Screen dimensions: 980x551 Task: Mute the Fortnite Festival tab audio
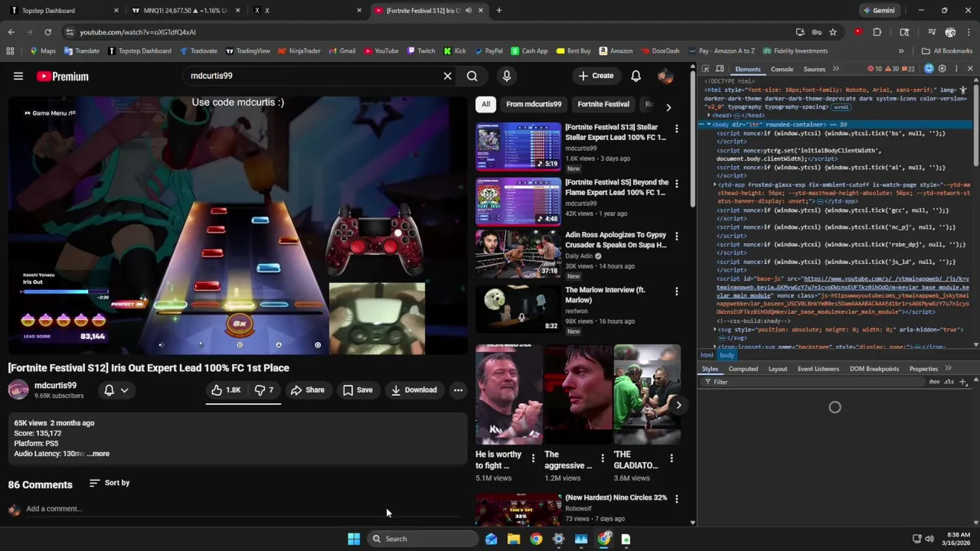coord(468,11)
